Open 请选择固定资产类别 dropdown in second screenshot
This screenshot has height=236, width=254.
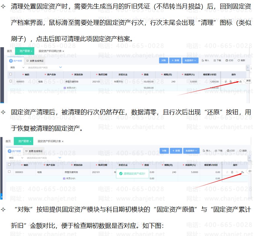coord(44,158)
